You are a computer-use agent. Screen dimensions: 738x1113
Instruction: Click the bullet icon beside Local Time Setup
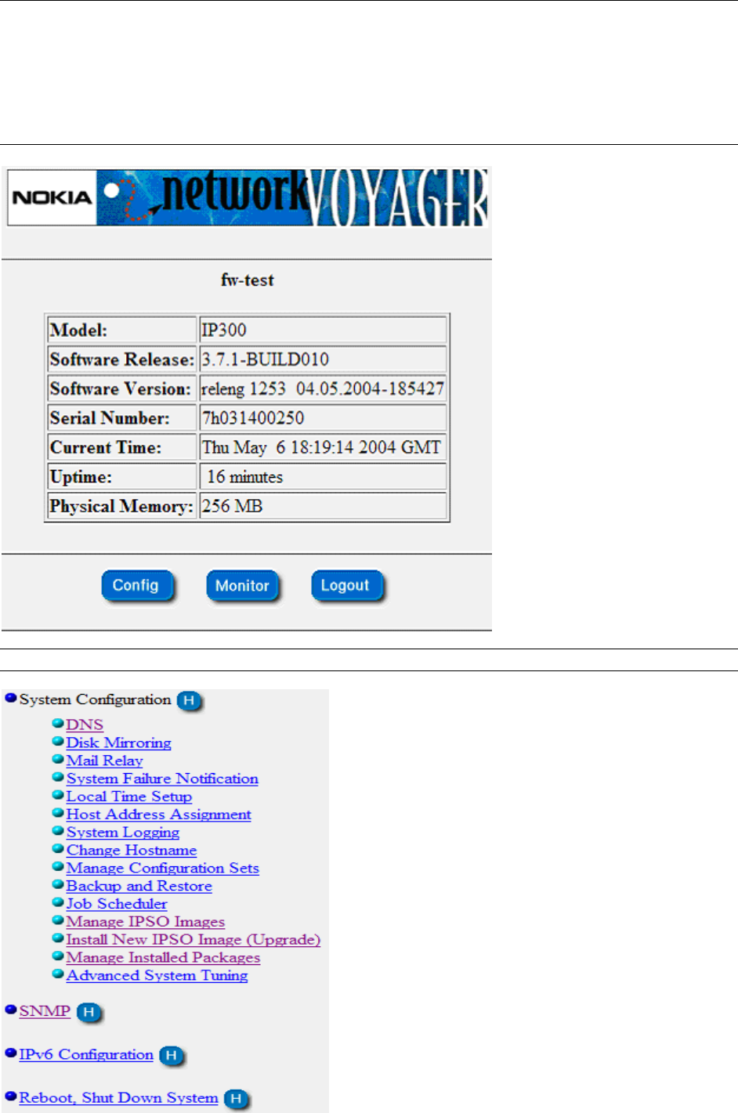click(x=58, y=795)
